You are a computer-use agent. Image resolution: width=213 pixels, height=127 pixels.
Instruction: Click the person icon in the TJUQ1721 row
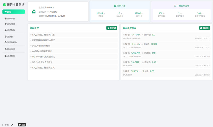click(143, 62)
